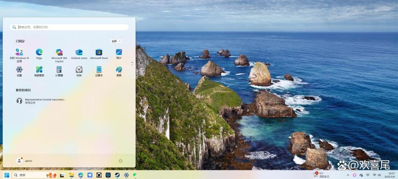The width and height of the screenshot is (398, 179).
Task: Open the green chat app on taskbar
Action: pyautogui.click(x=135, y=175)
